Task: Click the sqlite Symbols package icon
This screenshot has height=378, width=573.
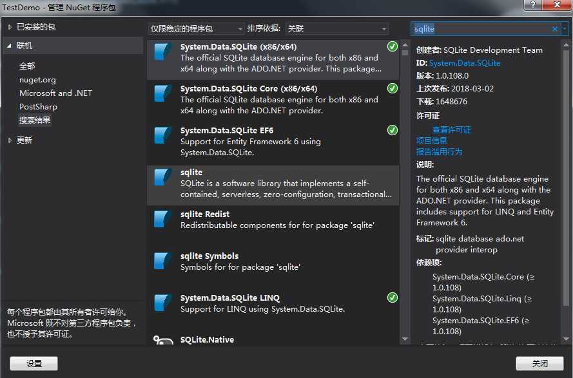Action: (162, 261)
